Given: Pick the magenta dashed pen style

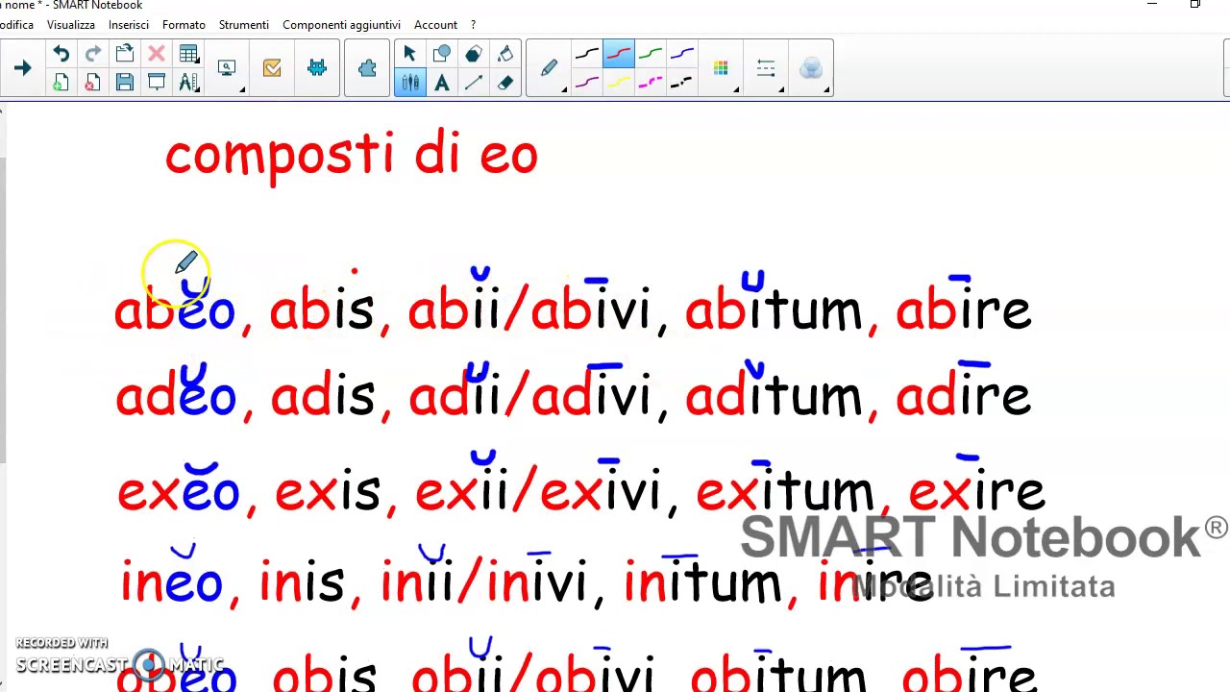Looking at the screenshot, I should click(x=651, y=83).
